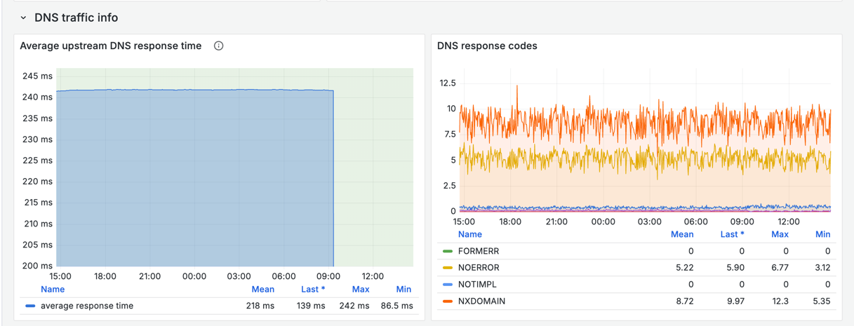
Task: Sort response time legend by Min
Action: pyautogui.click(x=403, y=289)
